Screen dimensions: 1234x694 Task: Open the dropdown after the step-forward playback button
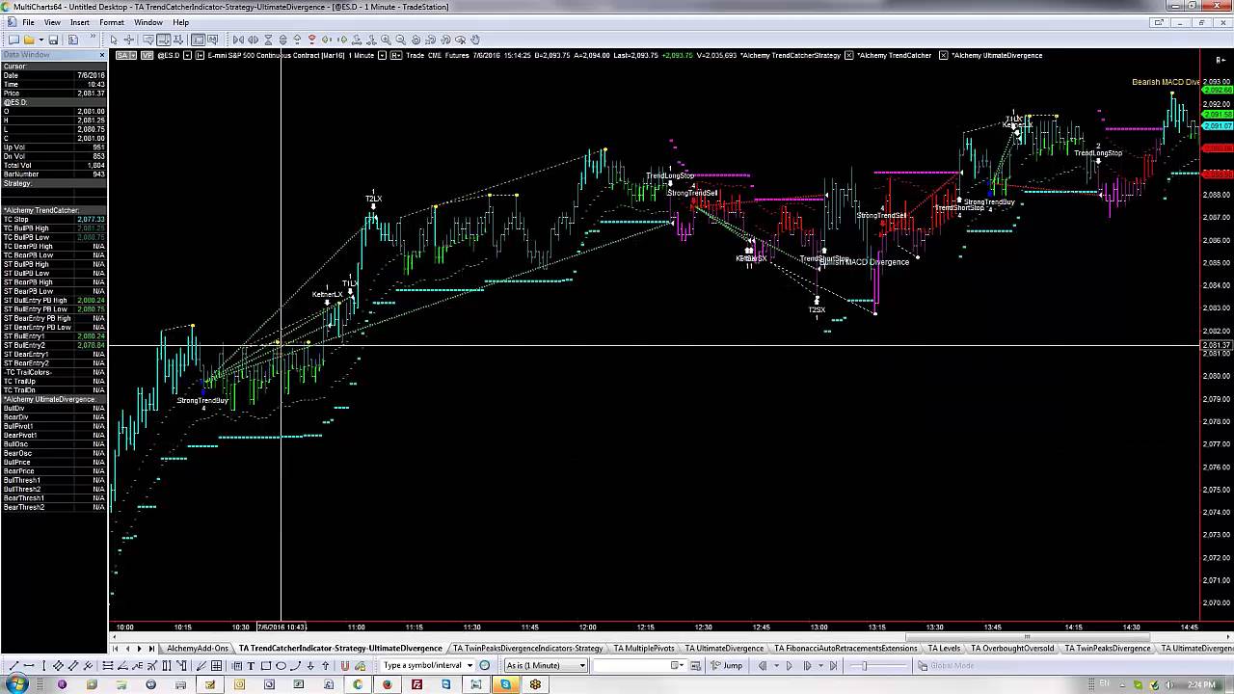pos(820,665)
